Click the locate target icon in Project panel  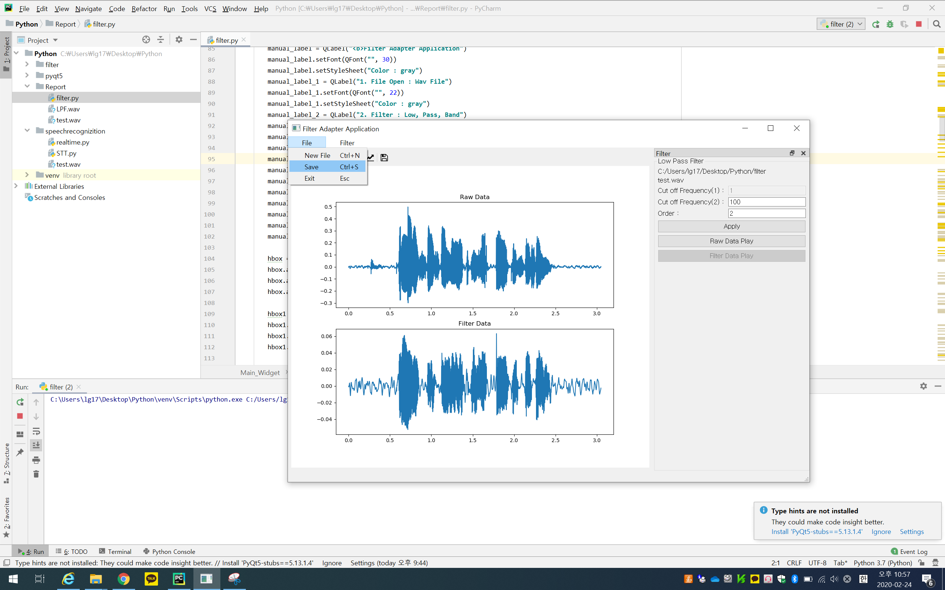point(146,40)
